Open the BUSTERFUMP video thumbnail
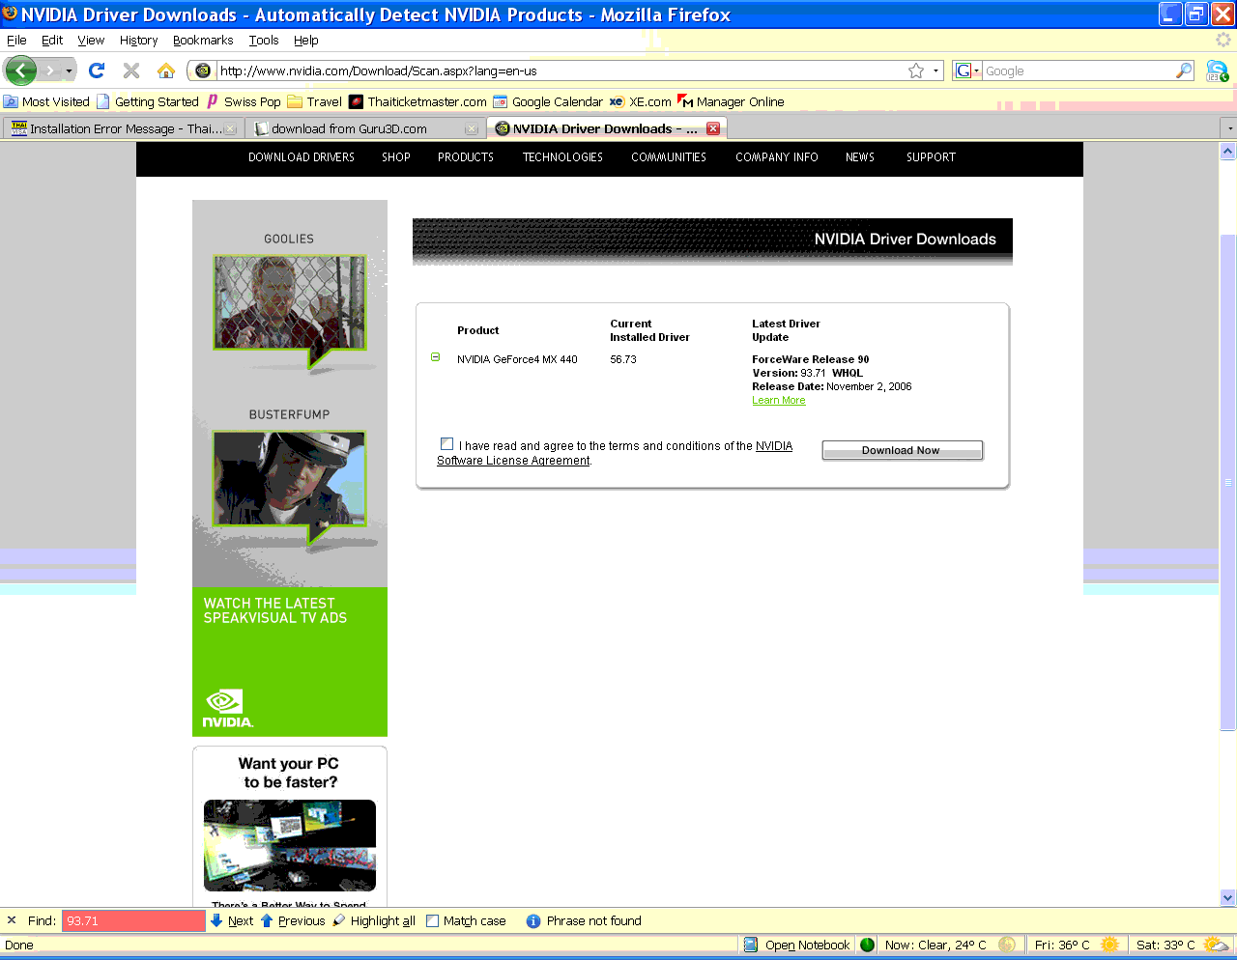 pos(290,479)
